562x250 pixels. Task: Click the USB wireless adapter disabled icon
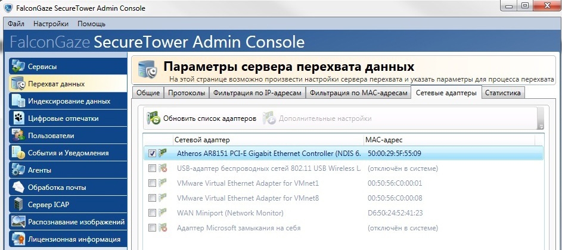click(x=163, y=168)
